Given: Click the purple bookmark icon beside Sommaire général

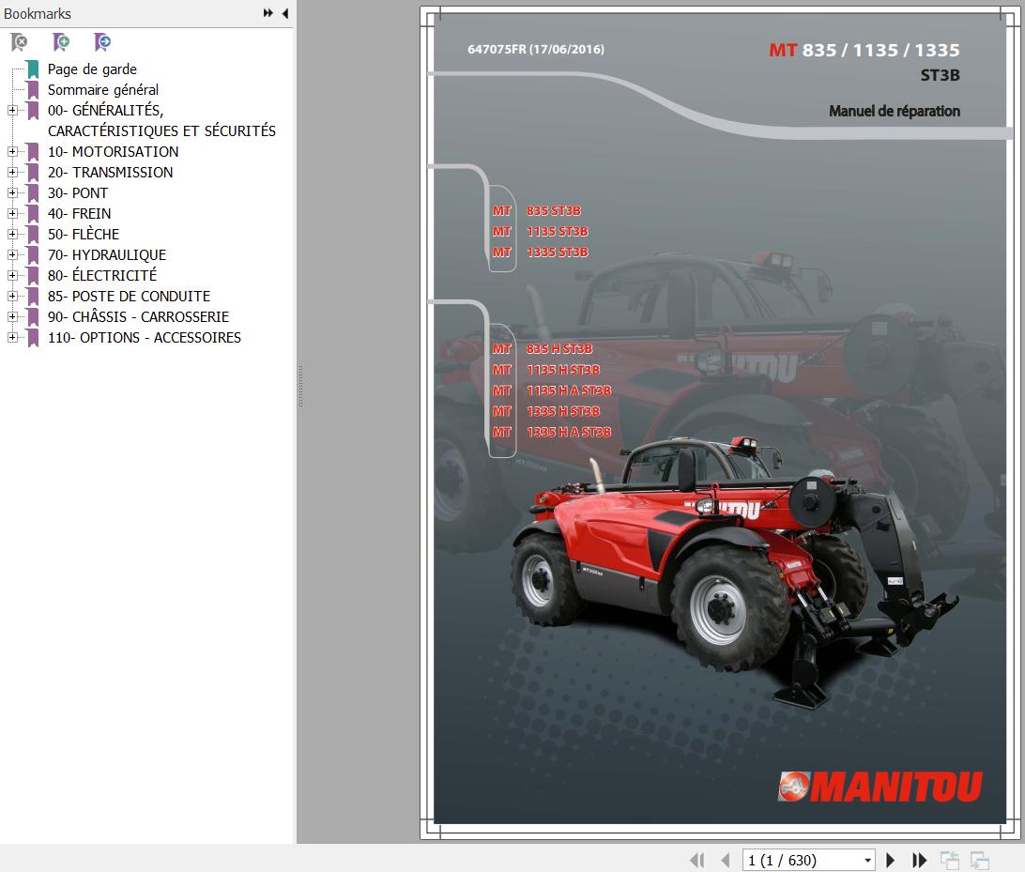Looking at the screenshot, I should (33, 89).
